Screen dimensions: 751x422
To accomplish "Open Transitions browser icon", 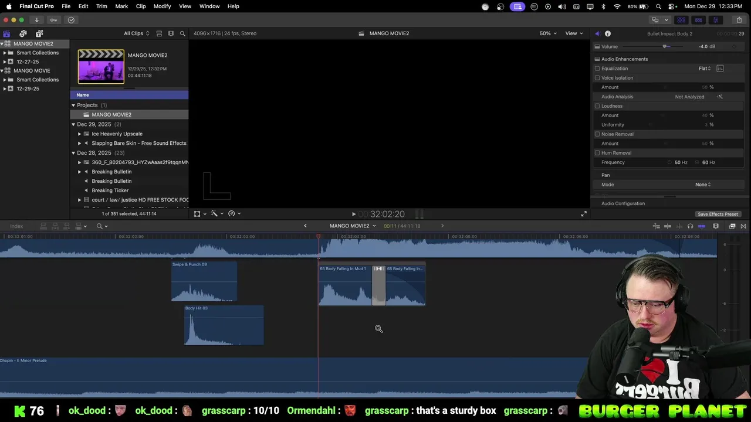I will click(743, 226).
